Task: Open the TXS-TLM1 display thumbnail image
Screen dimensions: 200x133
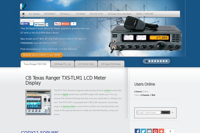Action: pyautogui.click(x=38, y=103)
